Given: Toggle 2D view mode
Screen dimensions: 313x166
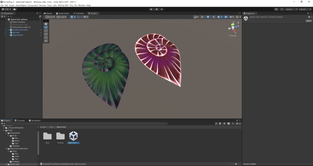Looking at the screenshot, I should click(x=202, y=17).
